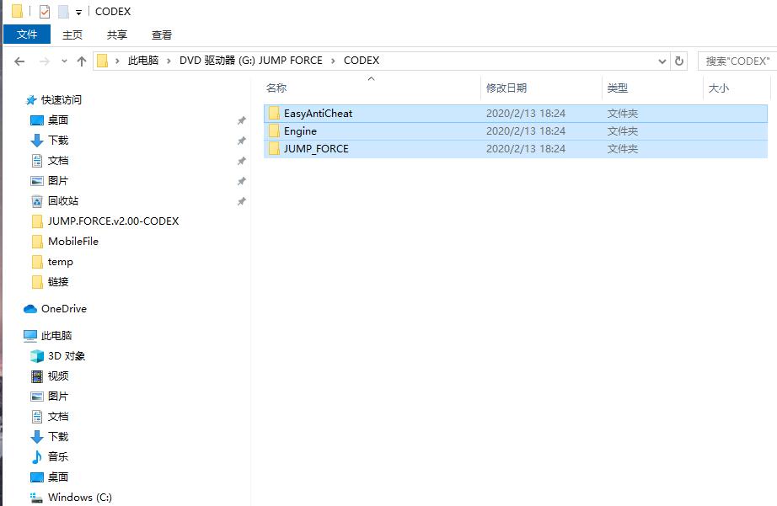Click the address bar folder icon

click(103, 61)
